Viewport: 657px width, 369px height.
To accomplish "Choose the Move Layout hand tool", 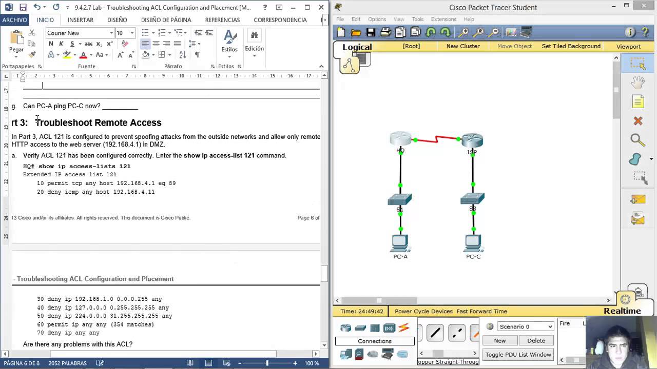I will pos(638,83).
